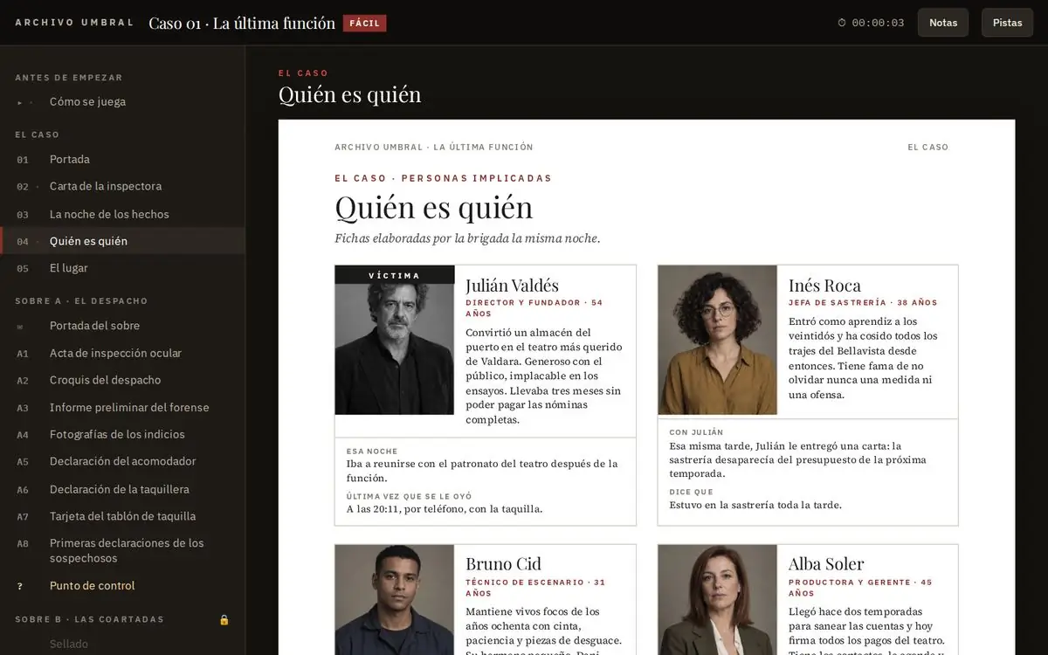Click 'CON JULIÁN' label in Inés card
The image size is (1048, 655).
point(696,432)
